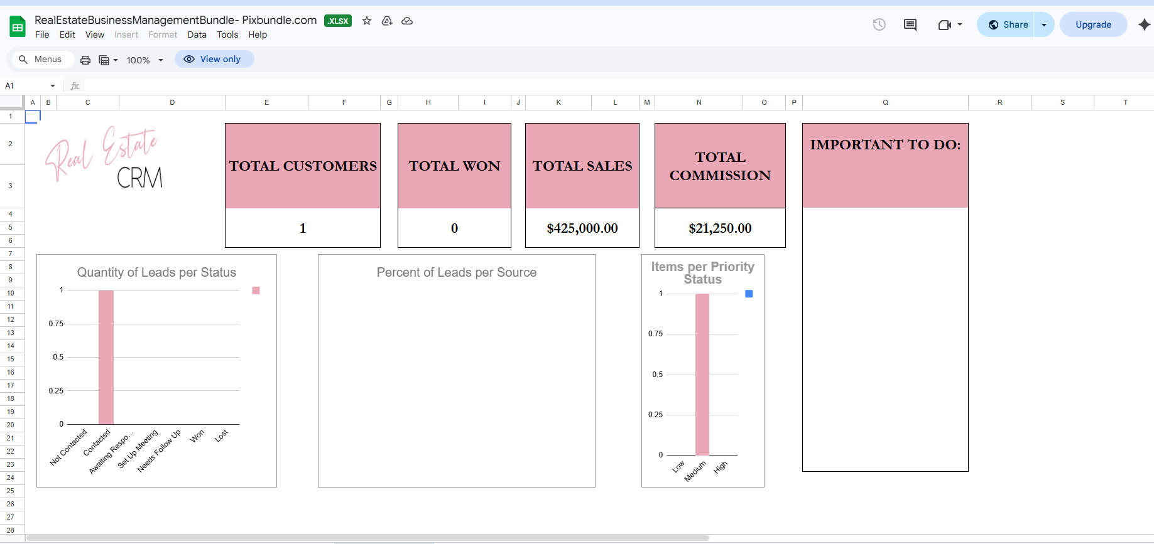The height and width of the screenshot is (544, 1154).
Task: Open version history clock icon
Action: (879, 24)
